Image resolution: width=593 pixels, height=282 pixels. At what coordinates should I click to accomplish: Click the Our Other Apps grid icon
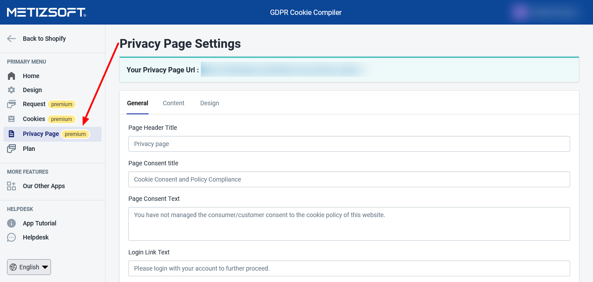[11, 186]
